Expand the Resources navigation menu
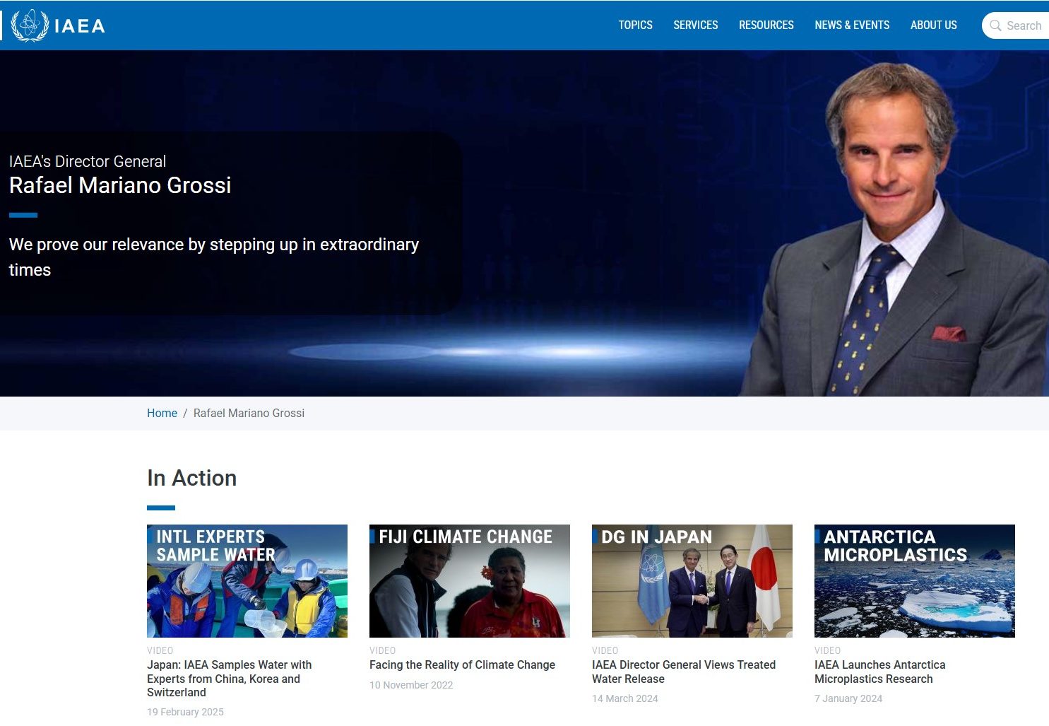This screenshot has width=1049, height=726. tap(766, 25)
